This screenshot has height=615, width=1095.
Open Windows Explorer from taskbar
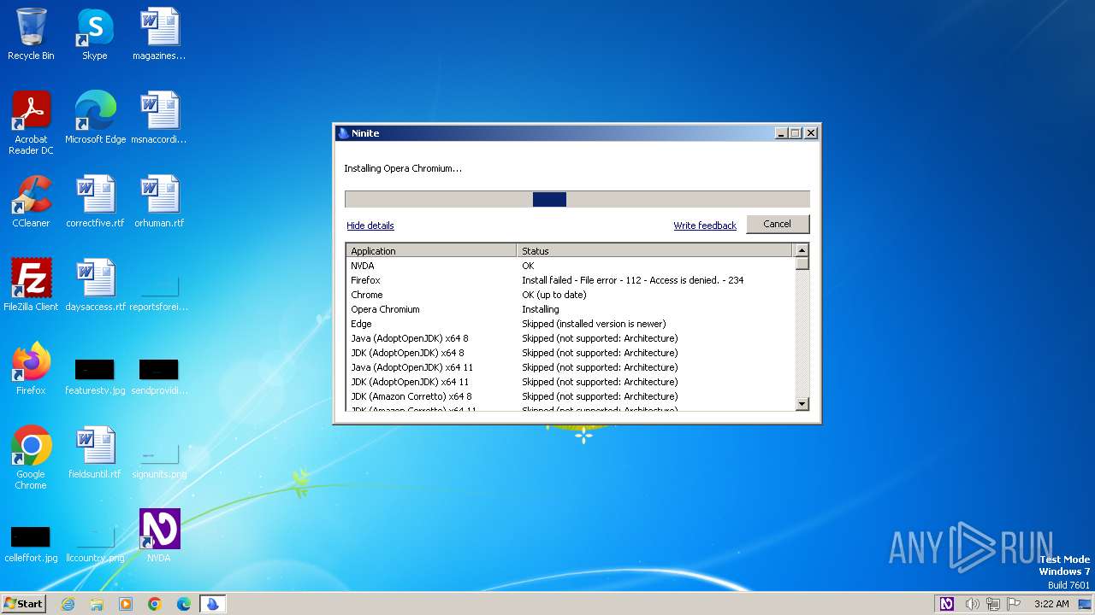tap(97, 604)
